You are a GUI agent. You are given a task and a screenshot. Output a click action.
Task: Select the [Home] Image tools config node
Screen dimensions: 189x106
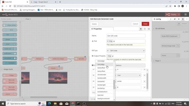[170, 46]
